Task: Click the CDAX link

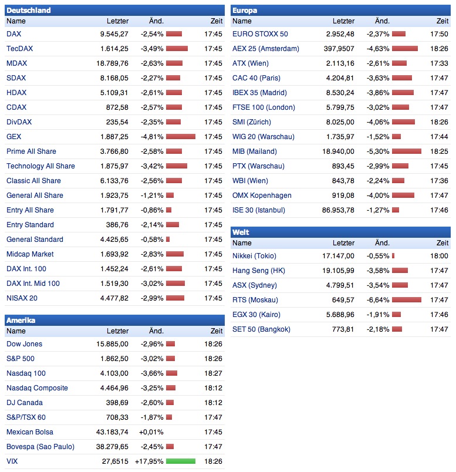Action: pyautogui.click(x=16, y=107)
